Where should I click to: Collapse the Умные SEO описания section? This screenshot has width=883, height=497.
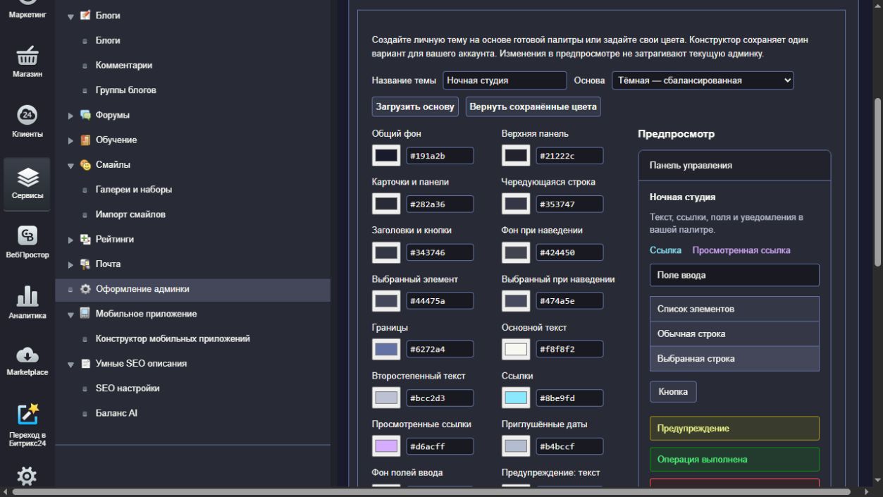70,364
